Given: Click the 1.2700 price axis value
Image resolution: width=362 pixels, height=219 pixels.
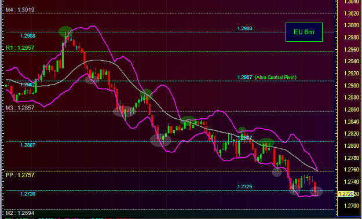Looking at the screenshot, I should click(352, 206).
